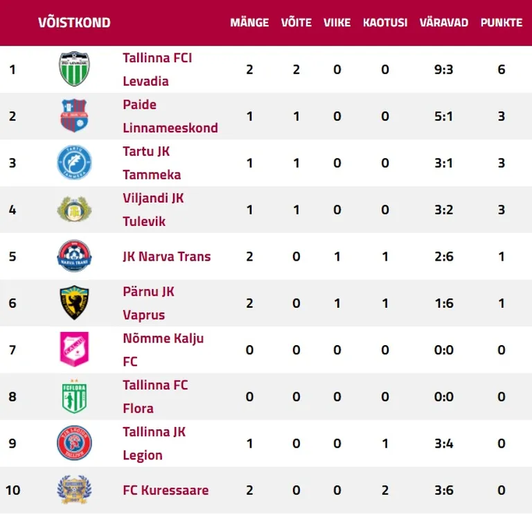Click the PUNKTE column header
The height and width of the screenshot is (515, 532).
click(502, 22)
